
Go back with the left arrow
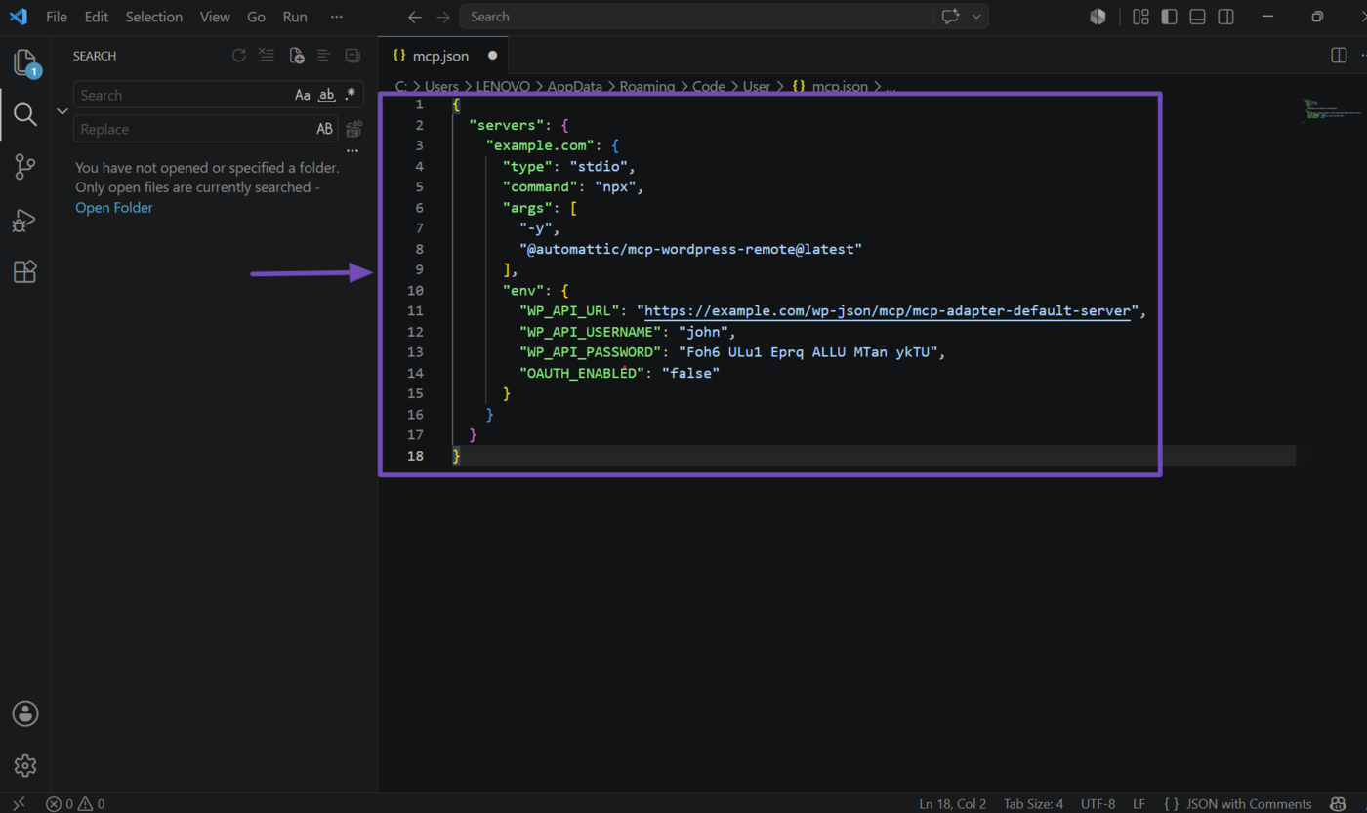pyautogui.click(x=415, y=17)
